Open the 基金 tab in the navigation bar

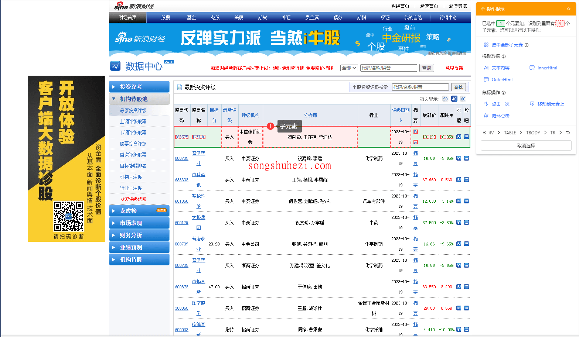[x=191, y=17]
